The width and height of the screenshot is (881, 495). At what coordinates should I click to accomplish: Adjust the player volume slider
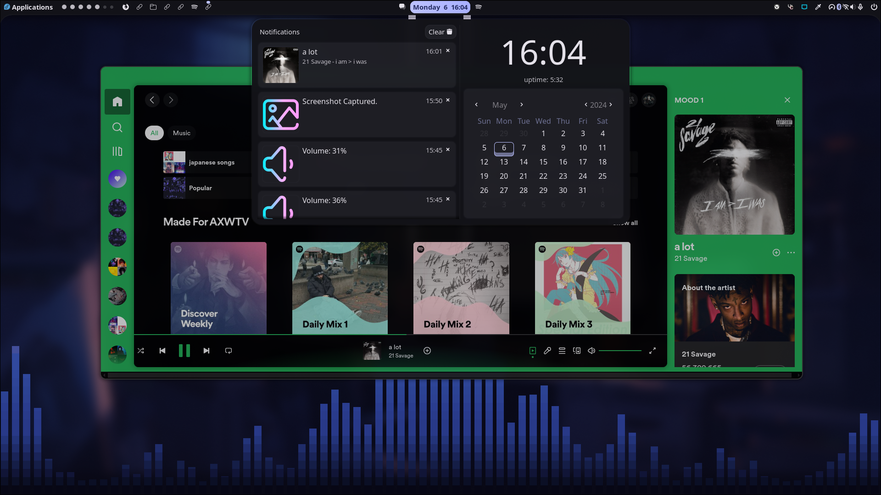click(x=620, y=351)
